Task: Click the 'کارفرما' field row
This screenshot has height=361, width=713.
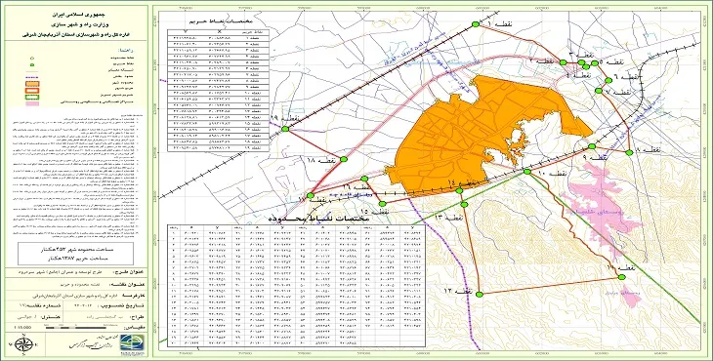Action: [76, 296]
